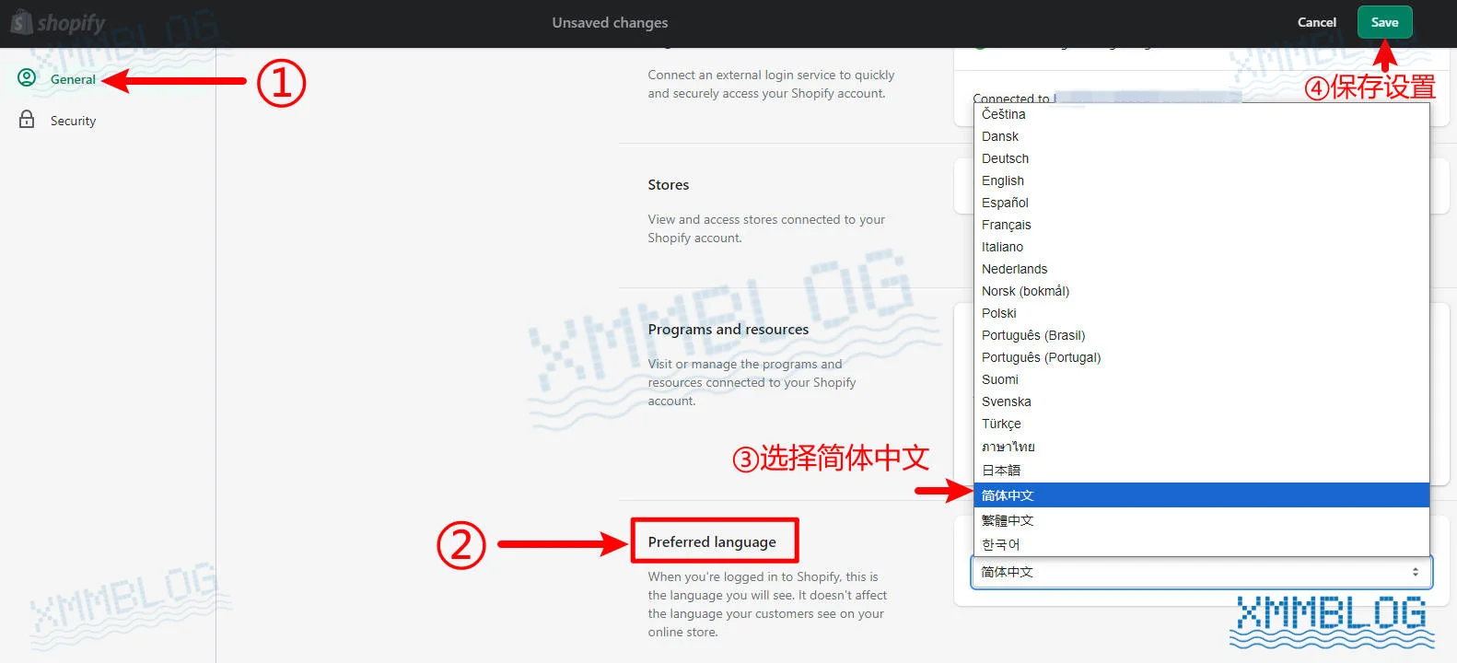Cancel the unsaved changes
Image resolution: width=1457 pixels, height=663 pixels.
[x=1316, y=23]
